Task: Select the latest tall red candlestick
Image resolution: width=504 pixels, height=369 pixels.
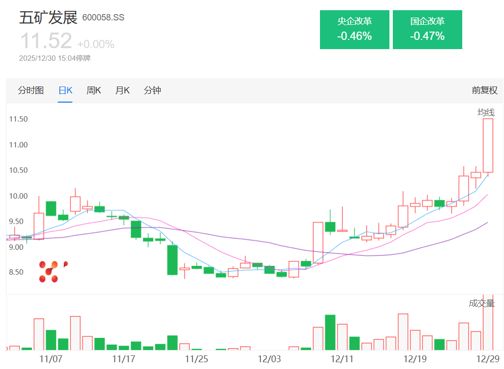Action: 488,145
